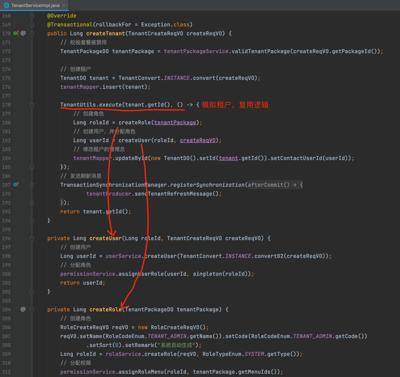Click the sendTenantRefreshMessage method call
This screenshot has height=377, width=400.
pyautogui.click(x=179, y=194)
